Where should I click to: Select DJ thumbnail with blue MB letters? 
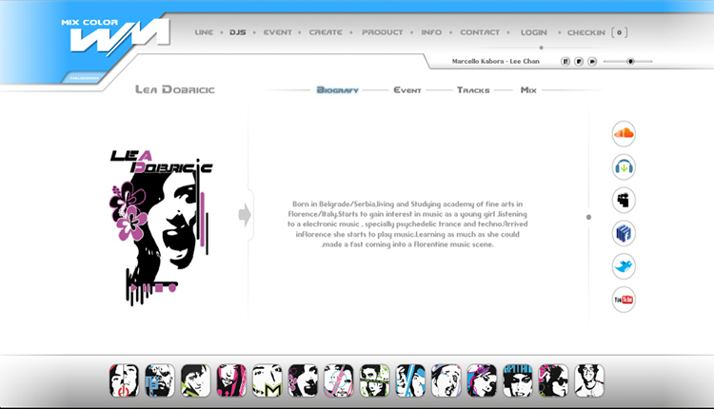pos(160,380)
